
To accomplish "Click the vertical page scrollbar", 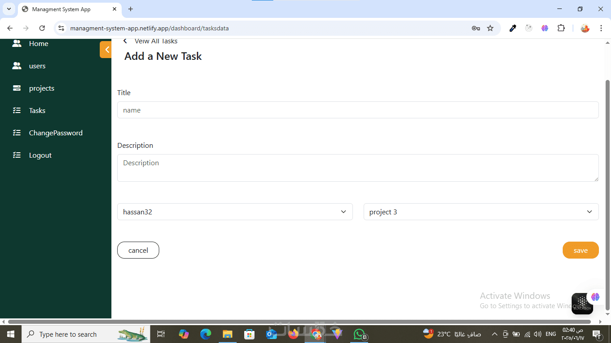I will pos(607,195).
